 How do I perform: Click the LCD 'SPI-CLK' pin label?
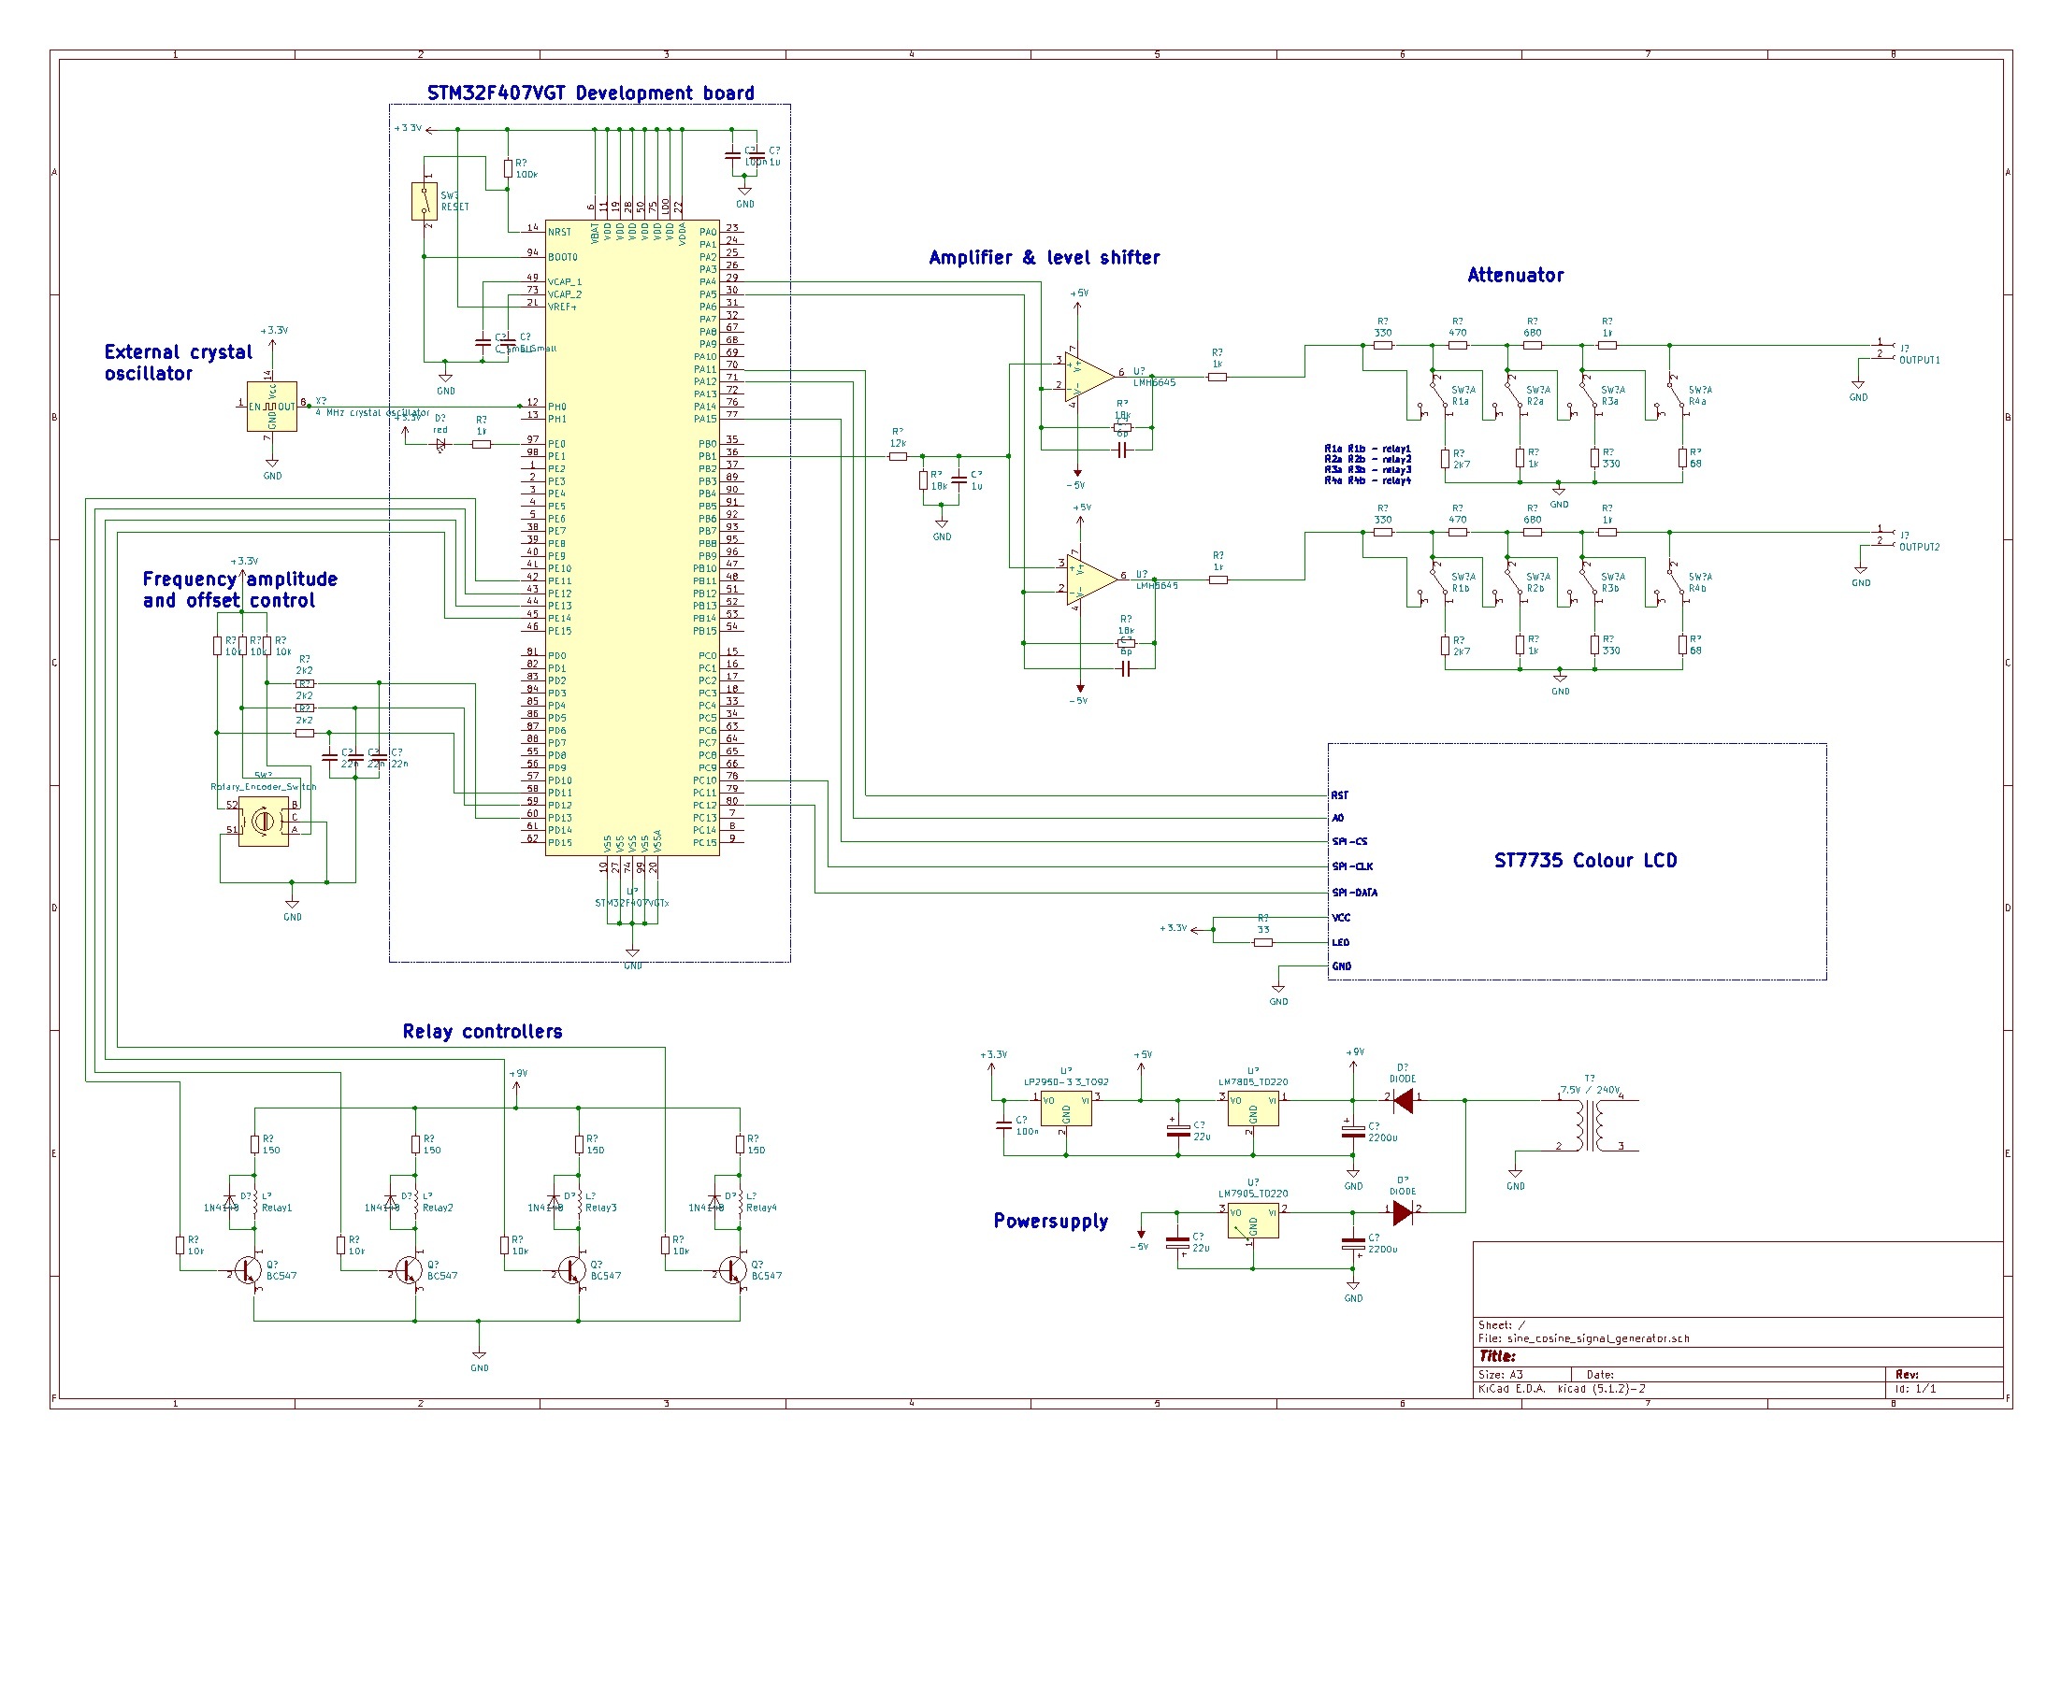pyautogui.click(x=1352, y=866)
